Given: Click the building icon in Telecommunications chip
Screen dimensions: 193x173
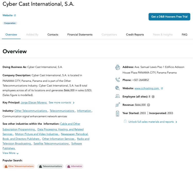Looking at the screenshot, I should click(40, 167).
